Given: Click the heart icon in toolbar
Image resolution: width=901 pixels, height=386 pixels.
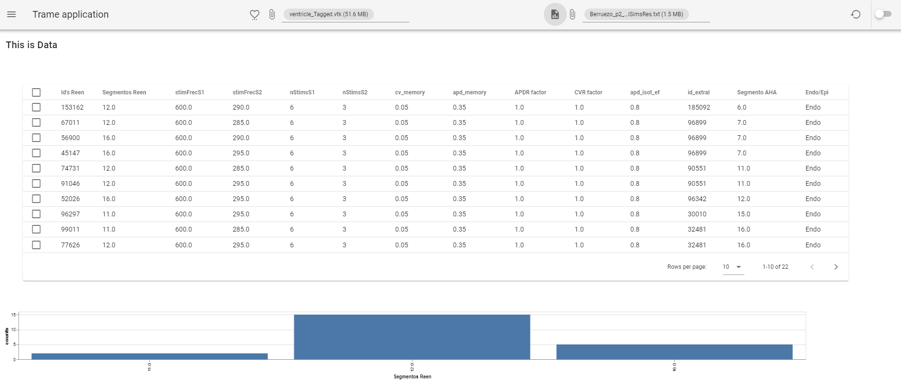Looking at the screenshot, I should tap(254, 15).
